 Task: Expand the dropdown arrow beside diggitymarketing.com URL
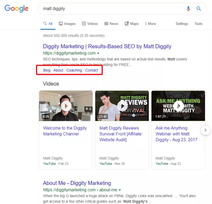coord(98,53)
